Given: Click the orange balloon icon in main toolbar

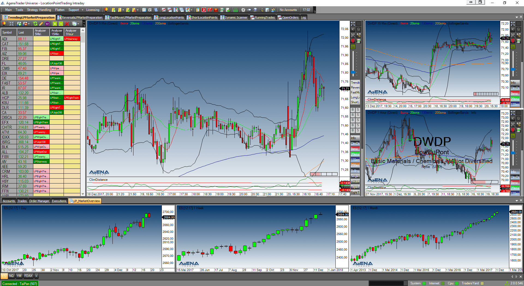Looking at the screenshot, I should click(x=106, y=10).
